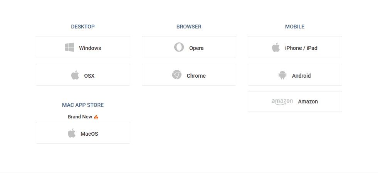Click the Opera browser logo icon
378x173 pixels.
coord(179,47)
